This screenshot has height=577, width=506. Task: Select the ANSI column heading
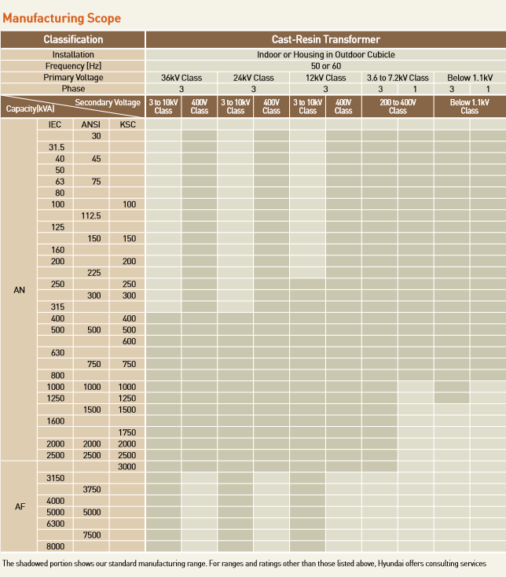(x=91, y=124)
